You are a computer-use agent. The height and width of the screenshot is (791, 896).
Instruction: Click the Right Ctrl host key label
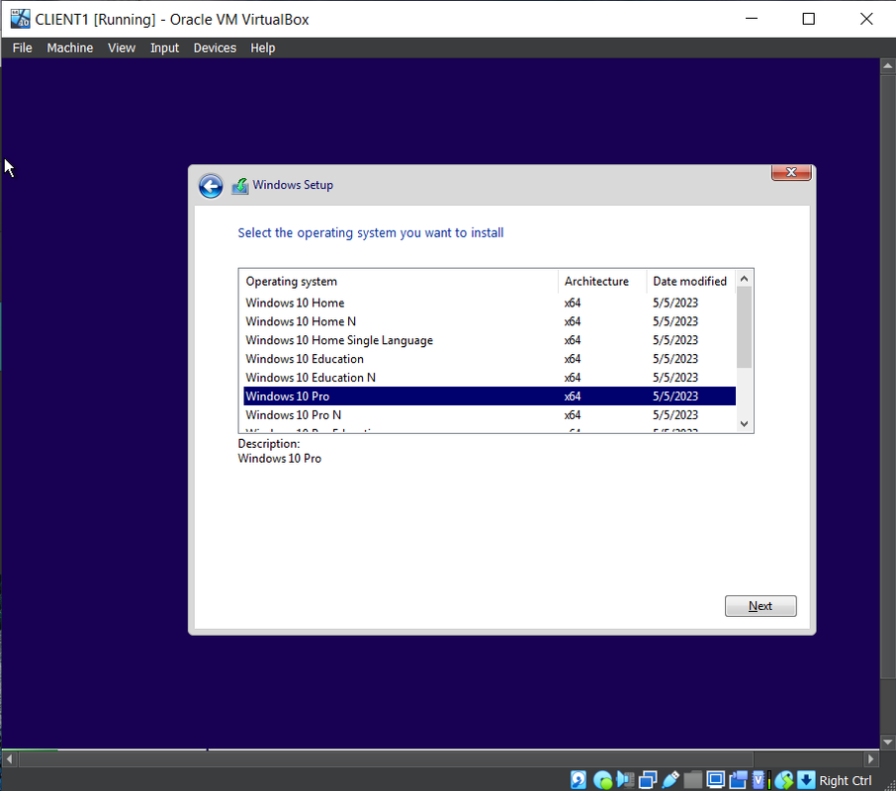(846, 780)
